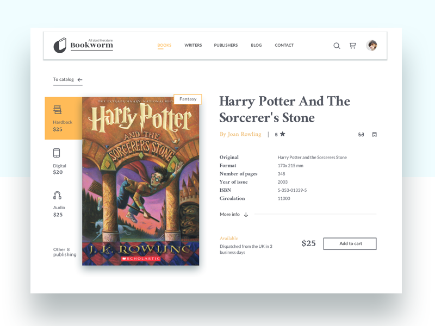Click the Harry Potter book cover

click(141, 182)
